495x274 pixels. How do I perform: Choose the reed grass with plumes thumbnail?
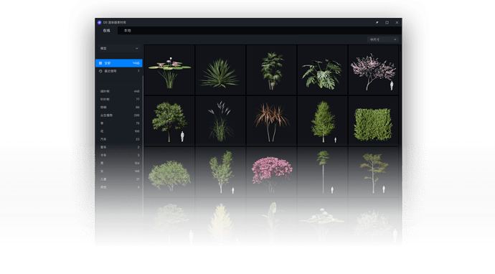[x=220, y=121]
